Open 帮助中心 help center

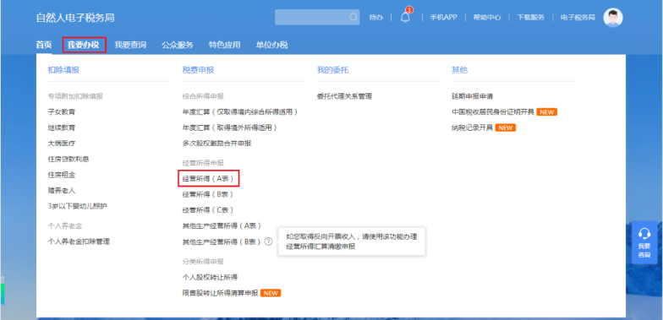click(x=487, y=17)
